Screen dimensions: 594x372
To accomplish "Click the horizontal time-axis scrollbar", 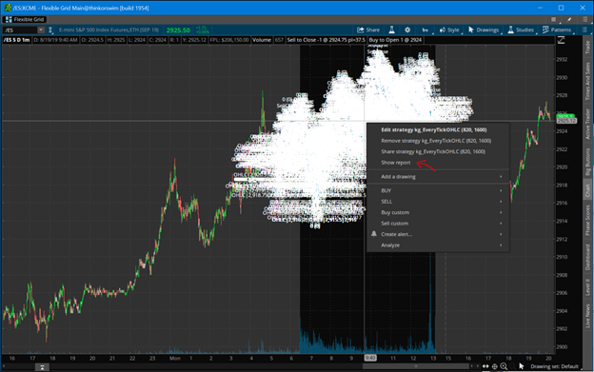I will (416, 366).
